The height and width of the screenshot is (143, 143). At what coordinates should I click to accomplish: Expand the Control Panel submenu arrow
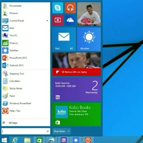point(47,21)
